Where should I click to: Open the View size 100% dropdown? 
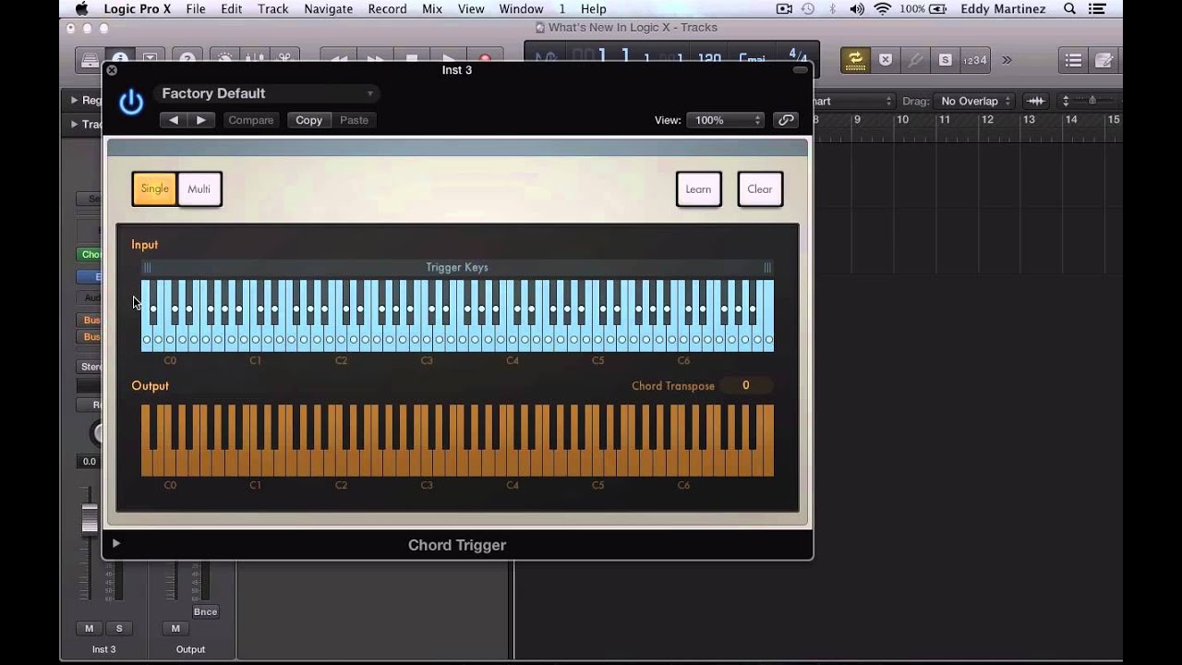tap(727, 120)
